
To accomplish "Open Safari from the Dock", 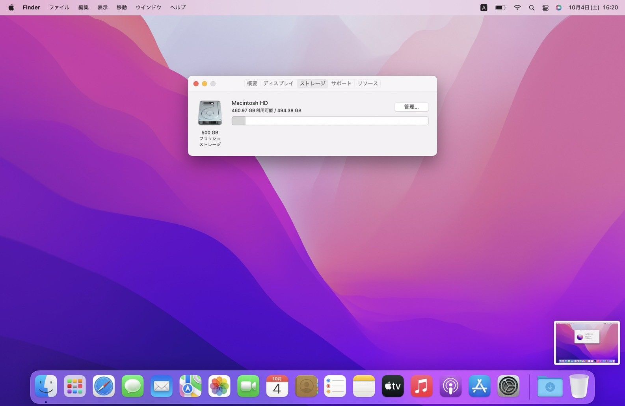I will [104, 386].
